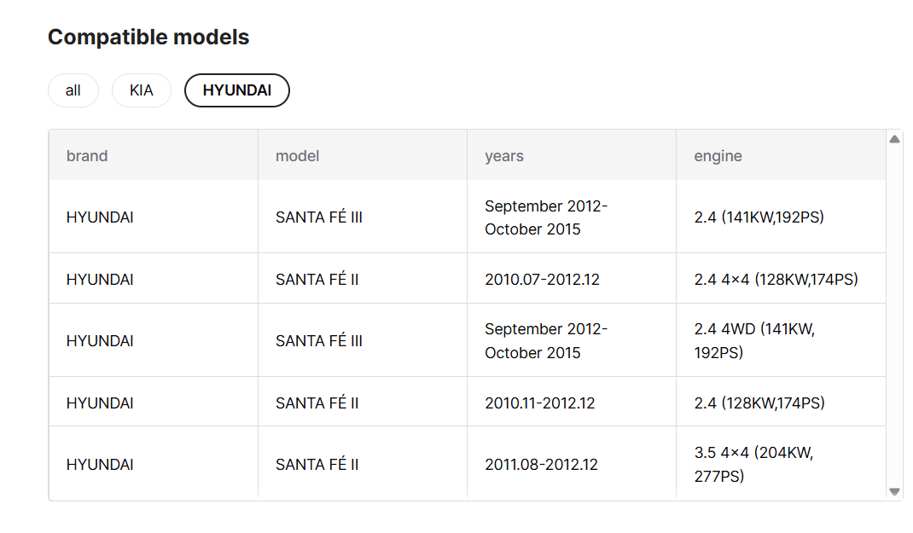
Task: Click the 2011.08-2012.12 years cell
Action: [x=572, y=464]
